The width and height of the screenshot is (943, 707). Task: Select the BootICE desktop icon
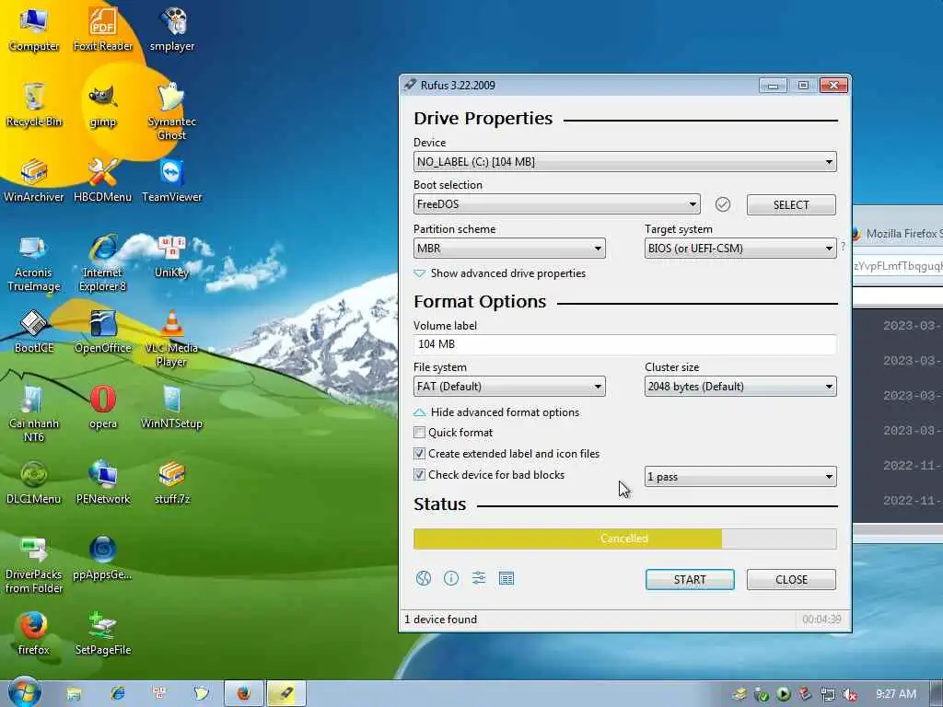[34, 331]
